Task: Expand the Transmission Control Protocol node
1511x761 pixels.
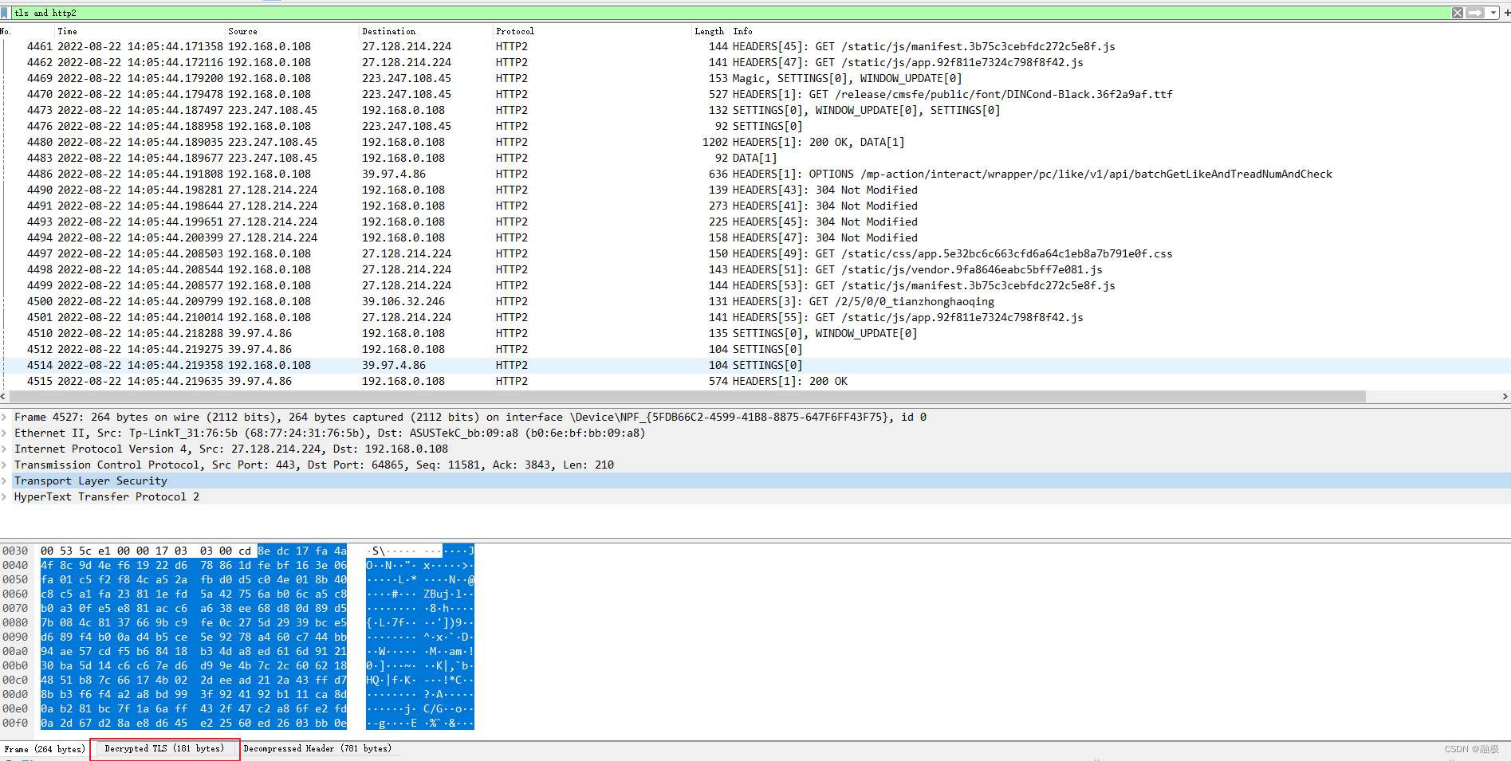Action: click(x=6, y=465)
